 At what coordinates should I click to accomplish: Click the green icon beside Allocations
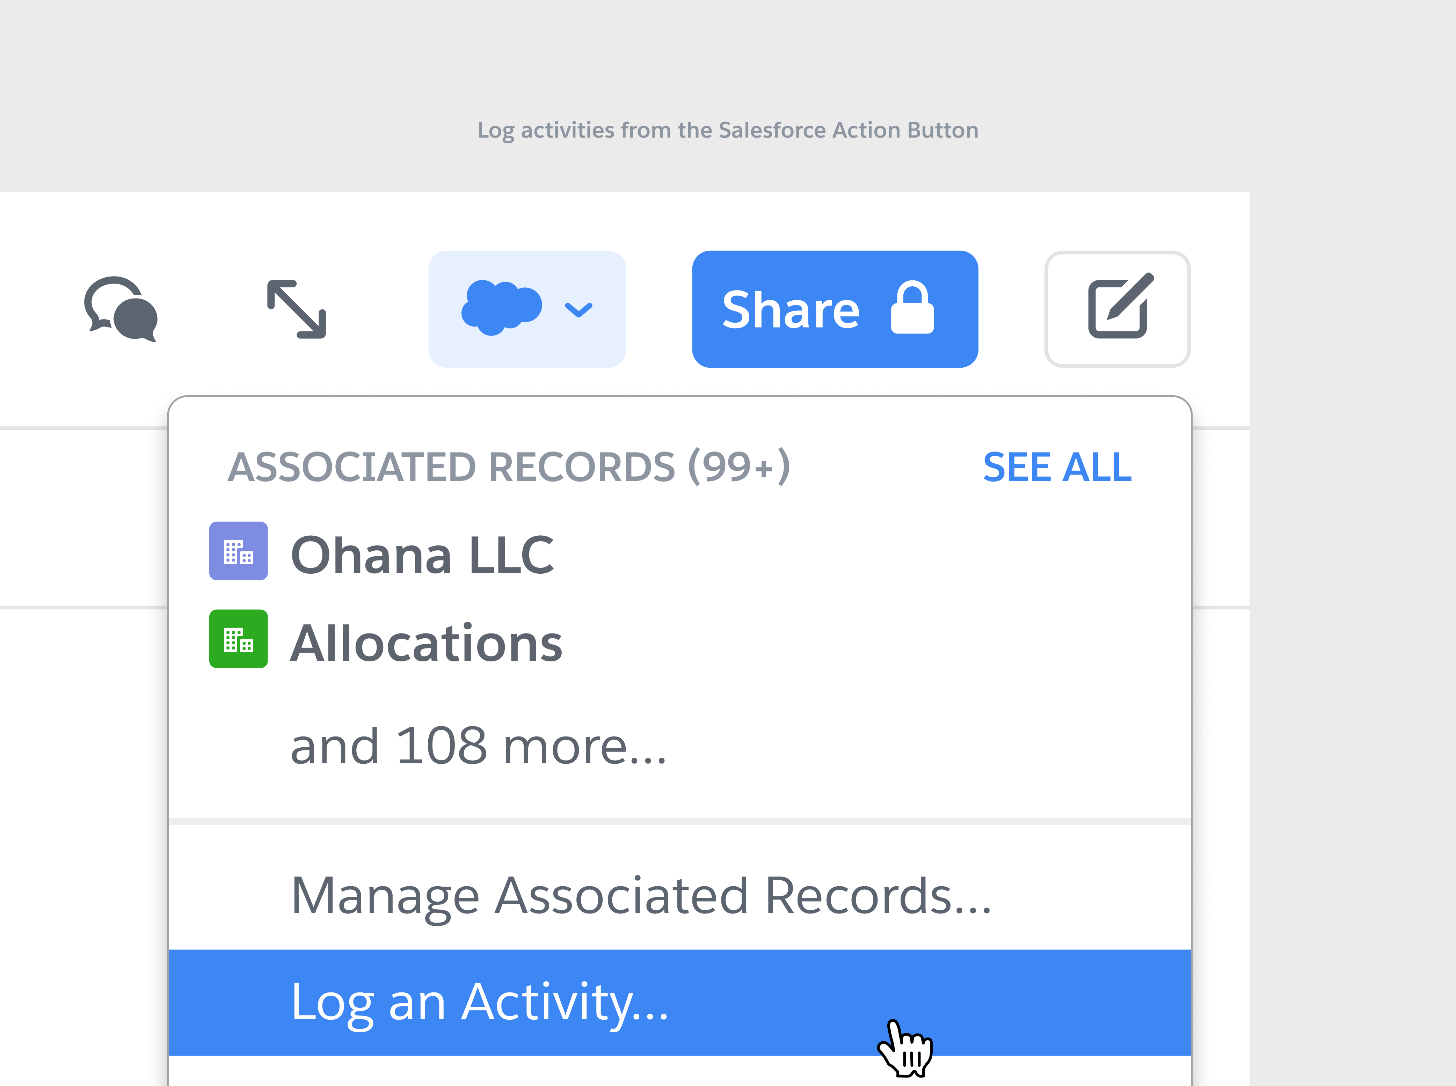238,639
